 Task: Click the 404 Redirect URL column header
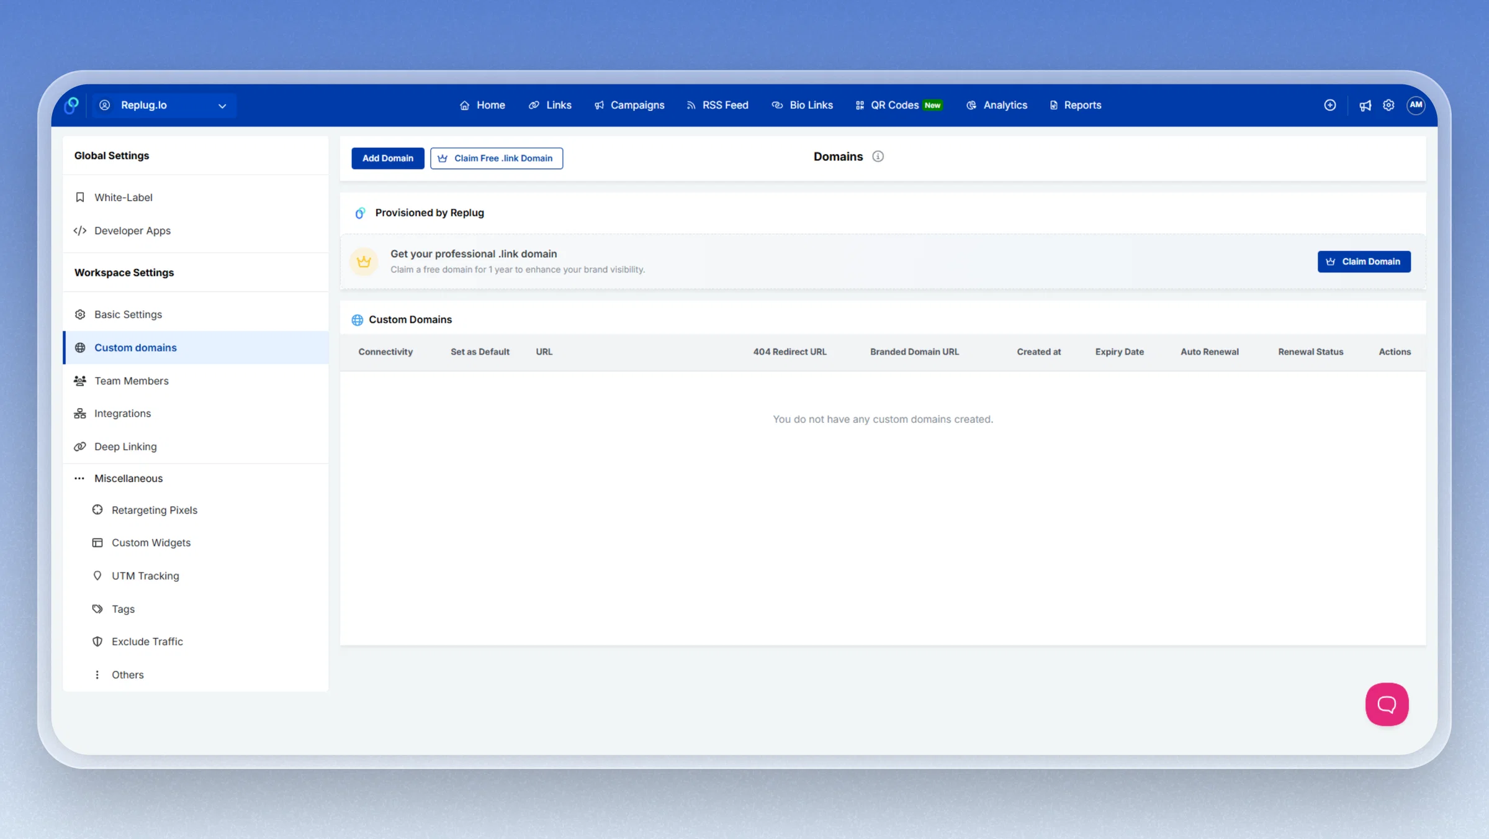pyautogui.click(x=789, y=352)
